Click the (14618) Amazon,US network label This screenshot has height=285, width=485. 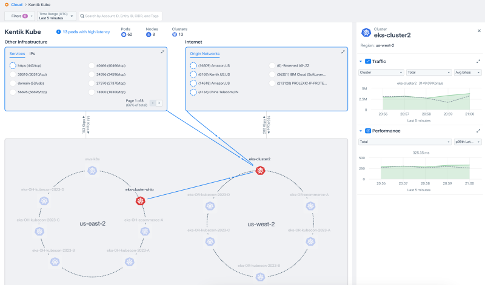(214, 83)
